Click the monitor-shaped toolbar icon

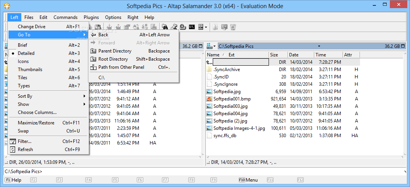[x=224, y=27]
